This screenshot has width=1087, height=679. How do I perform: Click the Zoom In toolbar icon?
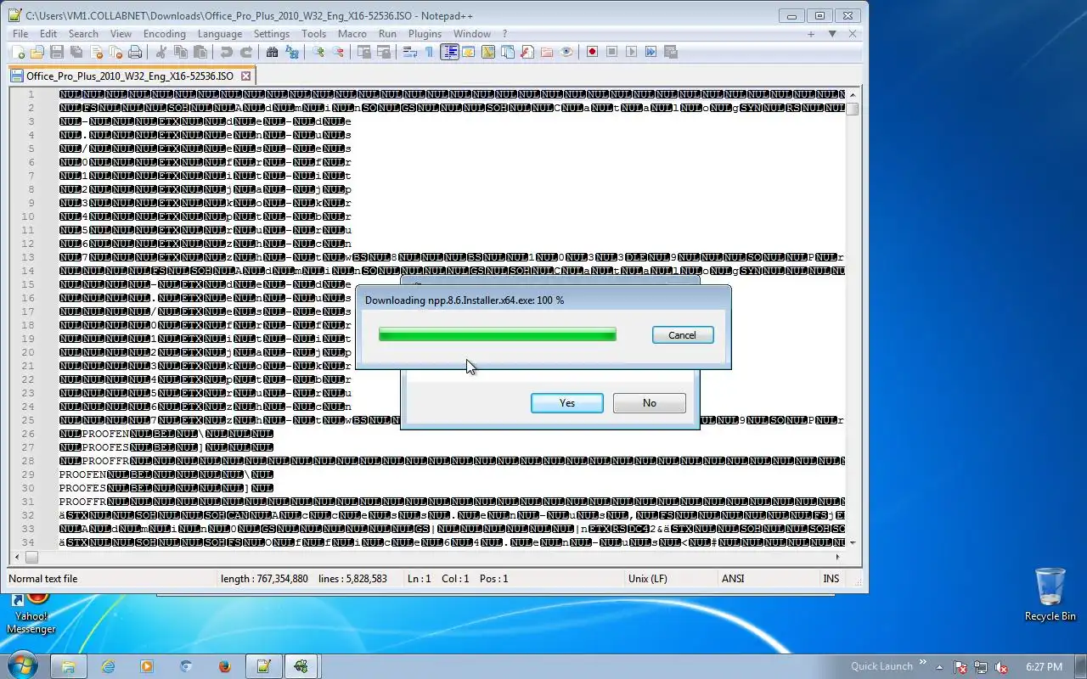click(318, 52)
